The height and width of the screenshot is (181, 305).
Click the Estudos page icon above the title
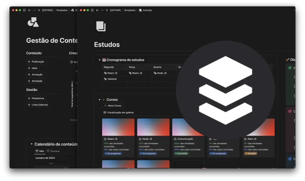[101, 26]
